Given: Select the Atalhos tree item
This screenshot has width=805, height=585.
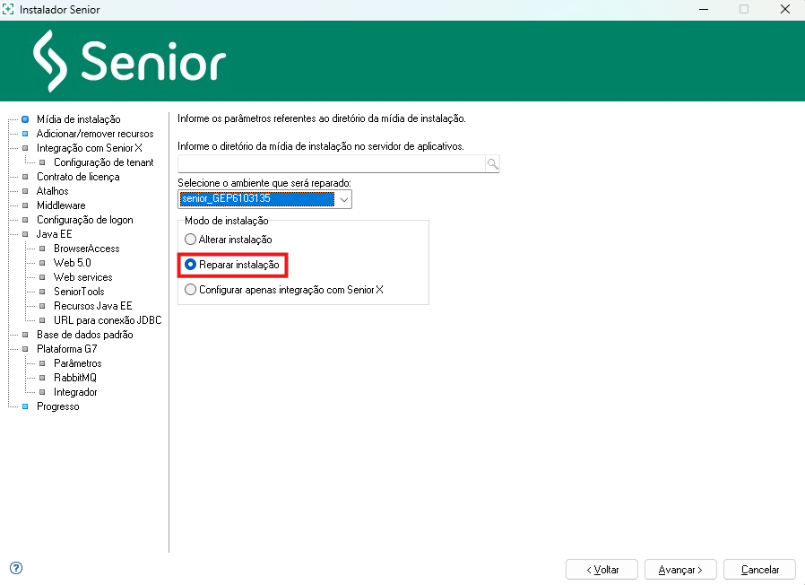Looking at the screenshot, I should pyautogui.click(x=52, y=191).
